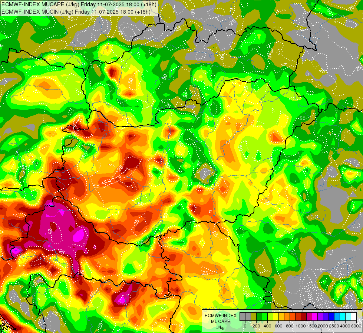The image size is (363, 333).
Task: Click the legend value 0
Action: pyautogui.click(x=245, y=326)
